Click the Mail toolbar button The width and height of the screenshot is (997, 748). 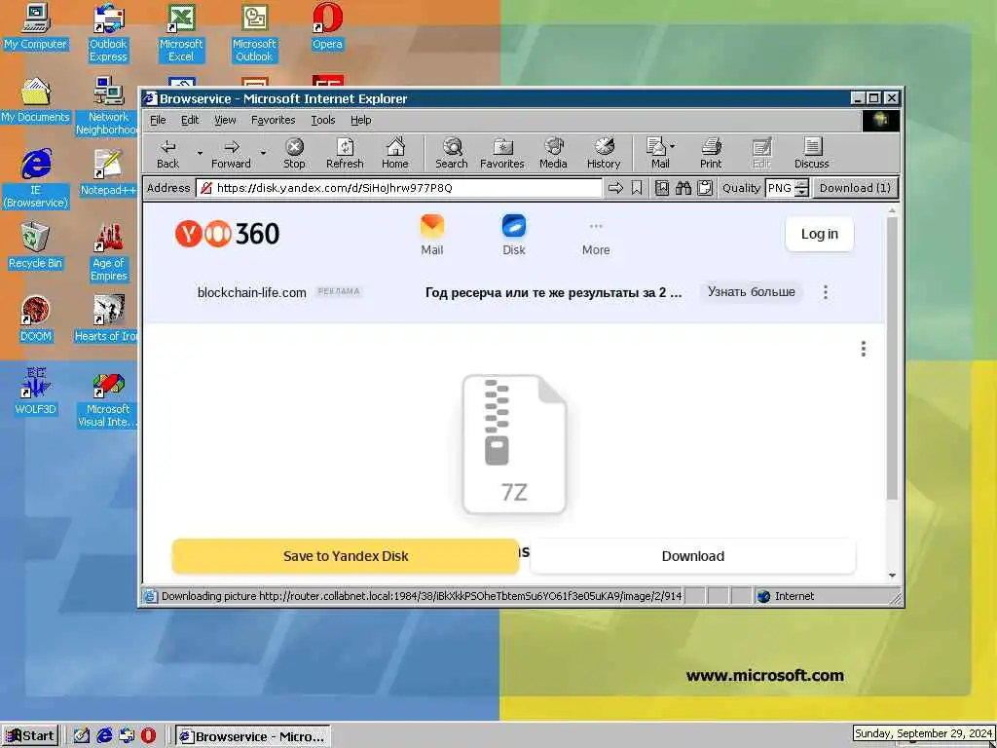point(660,154)
